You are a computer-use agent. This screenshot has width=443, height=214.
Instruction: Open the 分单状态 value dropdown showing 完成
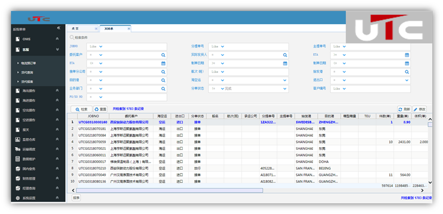coord(285,89)
